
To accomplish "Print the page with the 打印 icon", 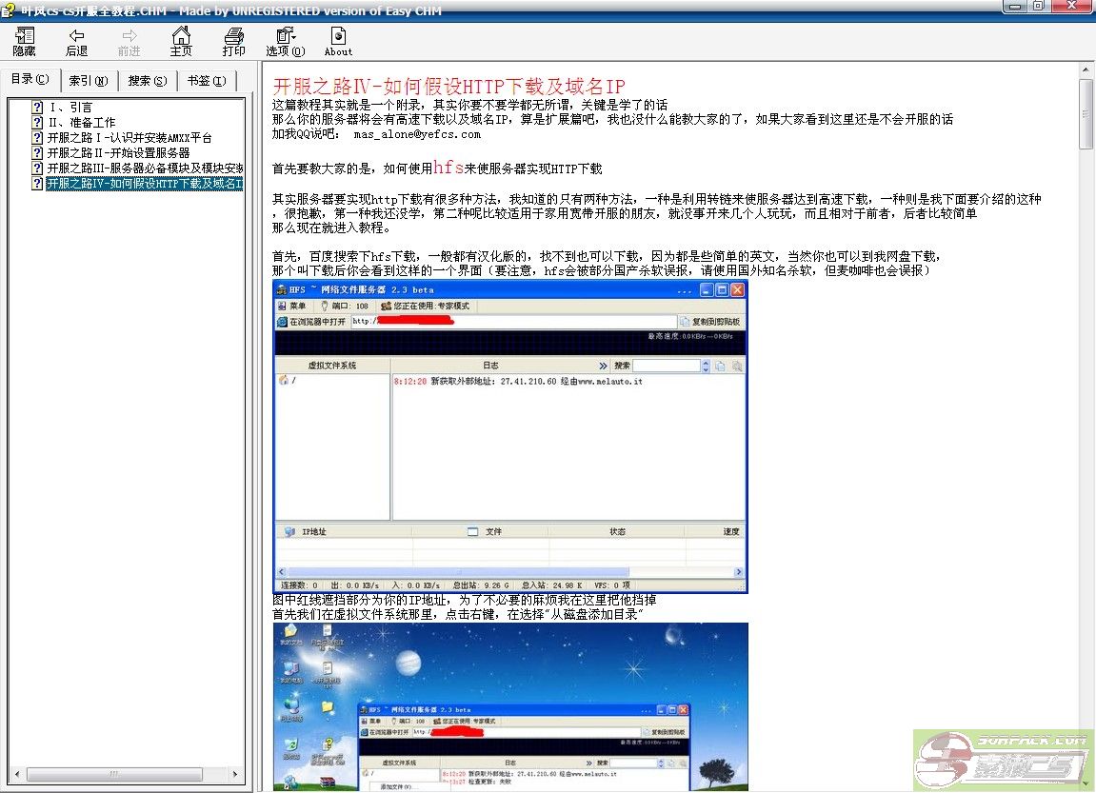I will point(233,41).
